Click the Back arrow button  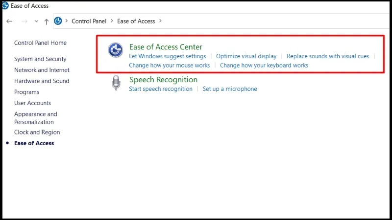[x=9, y=22]
